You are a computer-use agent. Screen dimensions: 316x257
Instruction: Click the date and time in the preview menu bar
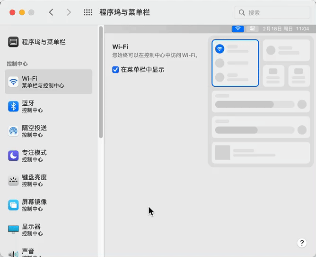tap(286, 29)
